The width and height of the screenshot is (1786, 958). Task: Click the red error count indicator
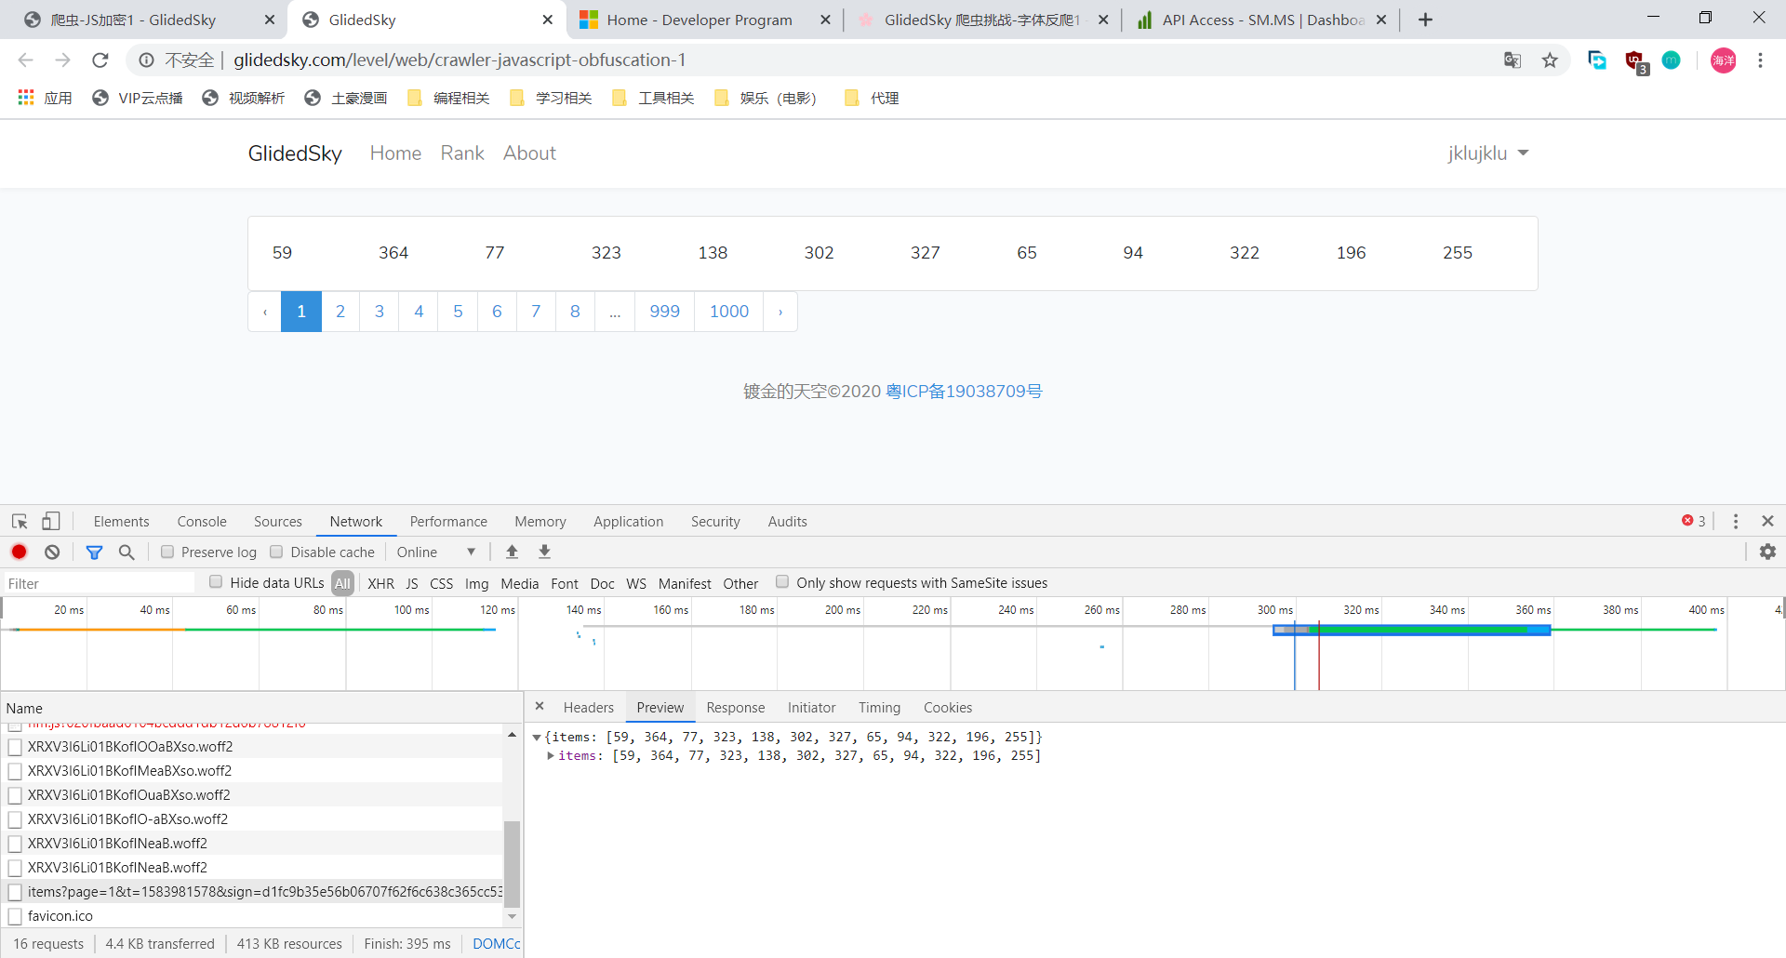[x=1694, y=521]
